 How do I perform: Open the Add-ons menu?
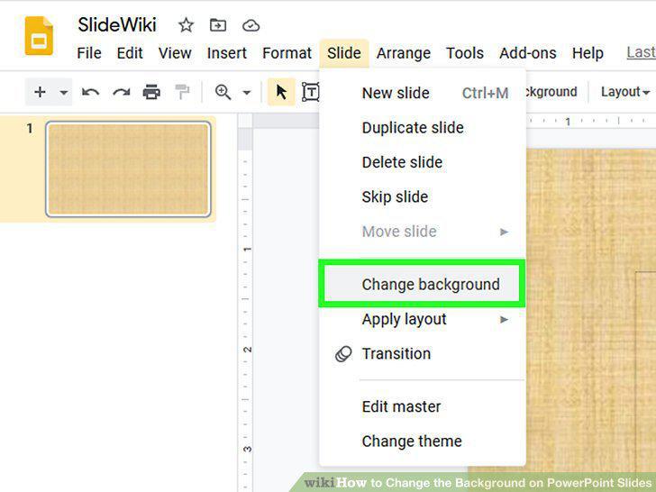(528, 53)
